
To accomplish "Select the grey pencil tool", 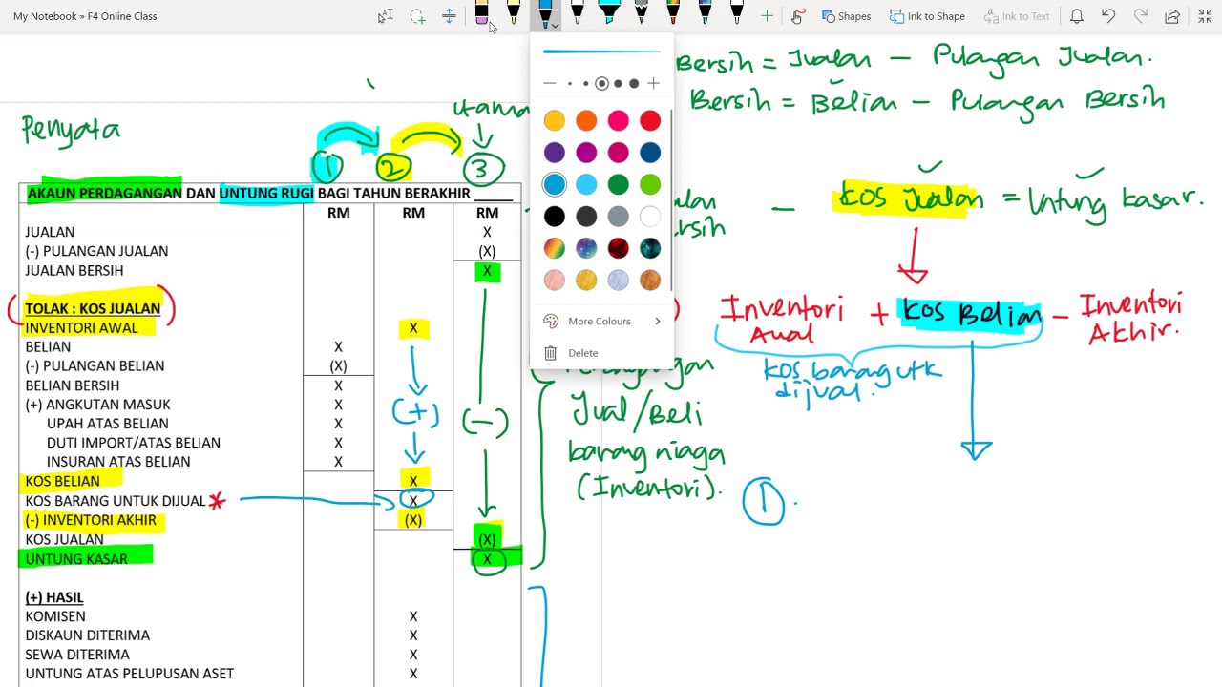I will click(641, 14).
